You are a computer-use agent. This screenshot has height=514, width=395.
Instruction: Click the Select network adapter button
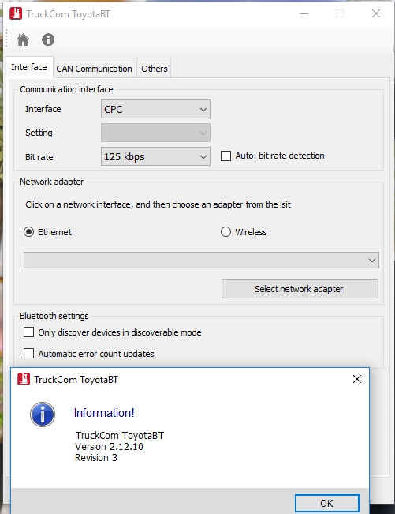click(x=300, y=289)
